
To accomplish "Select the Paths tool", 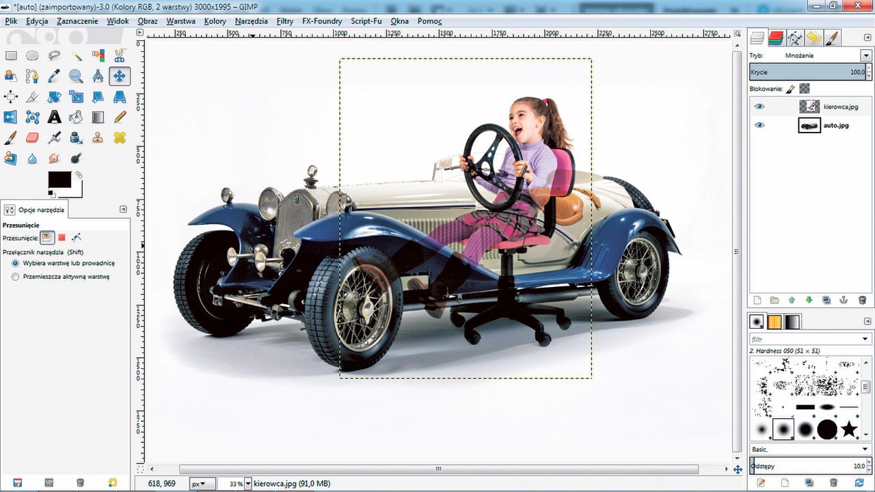I will pyautogui.click(x=32, y=77).
